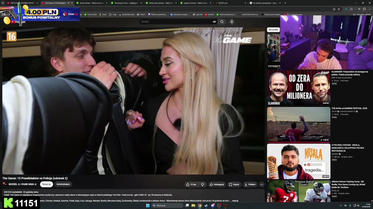Open the BOXDEL channel avatar
The image size is (373, 209).
tap(5, 184)
